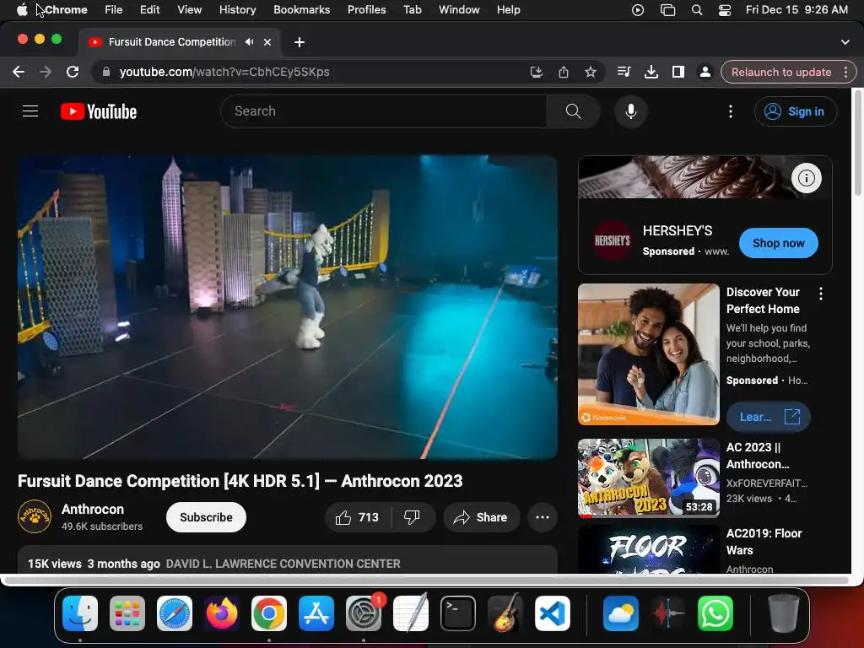The height and width of the screenshot is (648, 864).
Task: Open options for Discover Your Perfect Home ad
Action: pos(820,294)
